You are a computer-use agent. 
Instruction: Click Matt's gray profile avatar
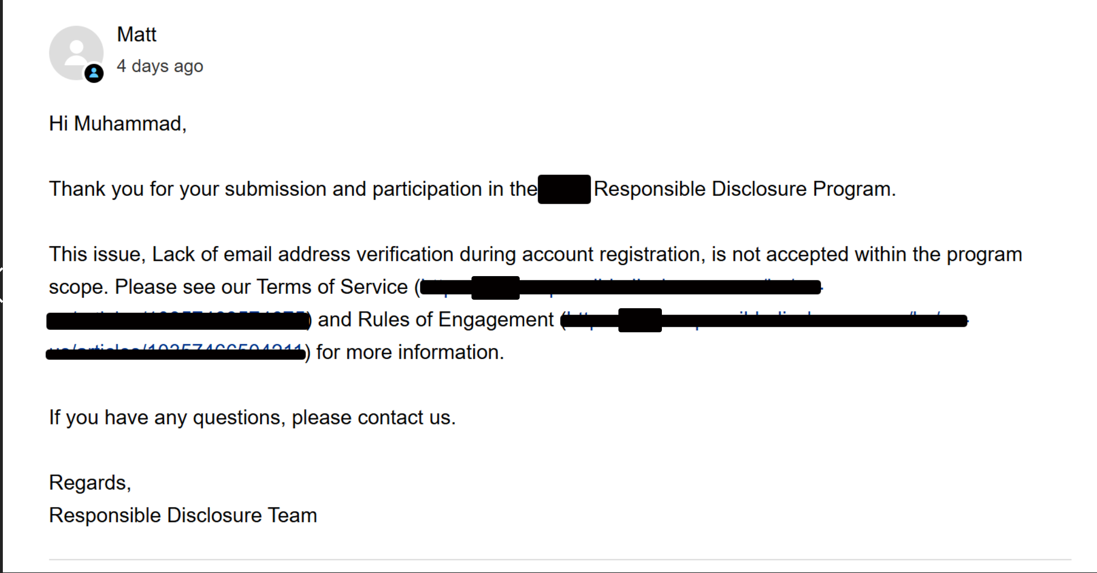[x=76, y=53]
